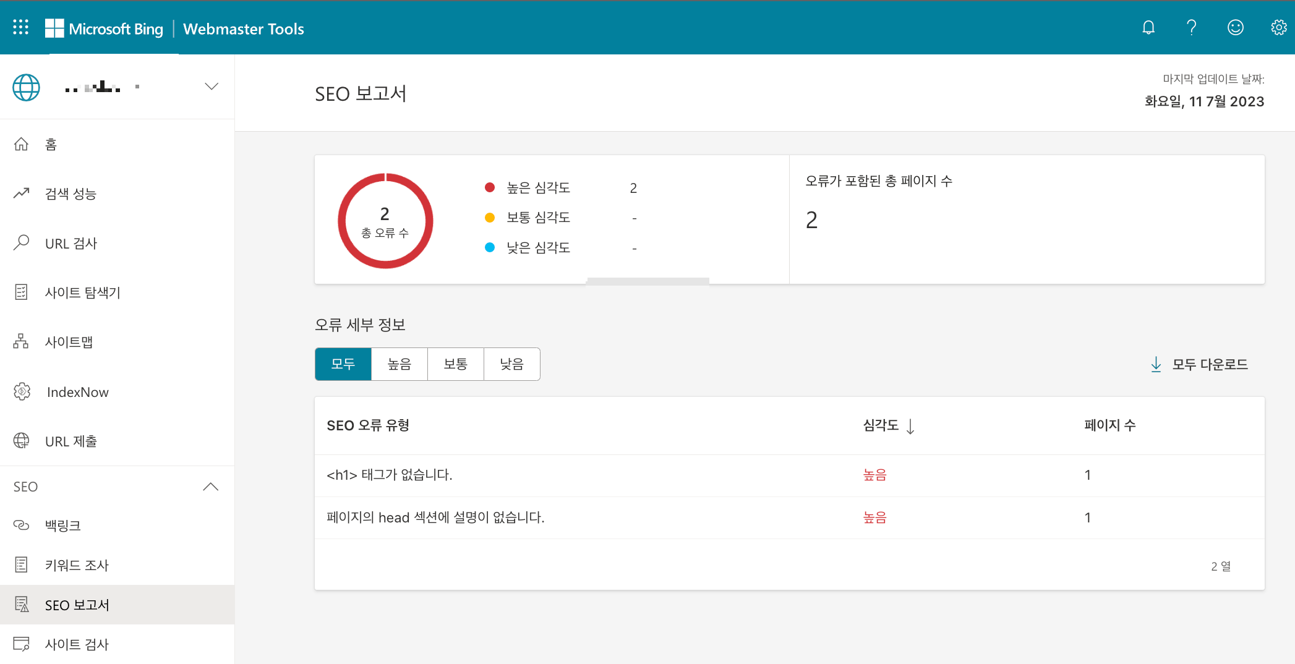Click 높음 severity in h1 row
1295x664 pixels.
(x=875, y=475)
